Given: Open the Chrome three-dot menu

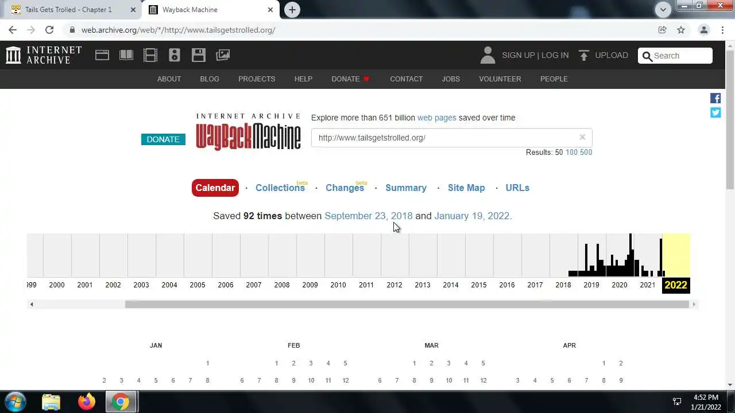Looking at the screenshot, I should 722,30.
